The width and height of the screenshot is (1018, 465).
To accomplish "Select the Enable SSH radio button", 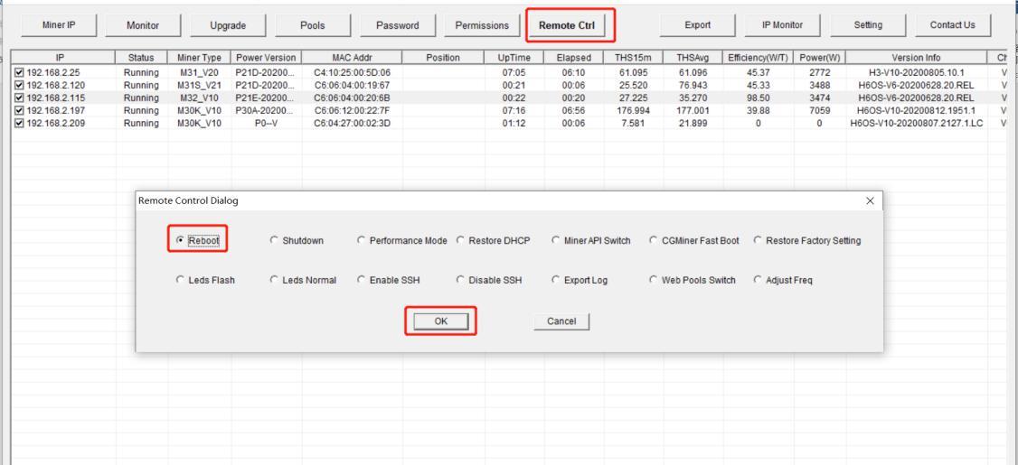I will 363,281.
